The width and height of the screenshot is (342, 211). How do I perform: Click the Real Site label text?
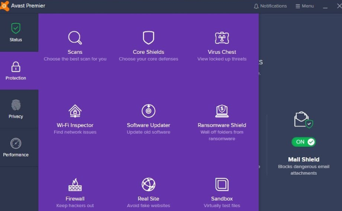149,198
